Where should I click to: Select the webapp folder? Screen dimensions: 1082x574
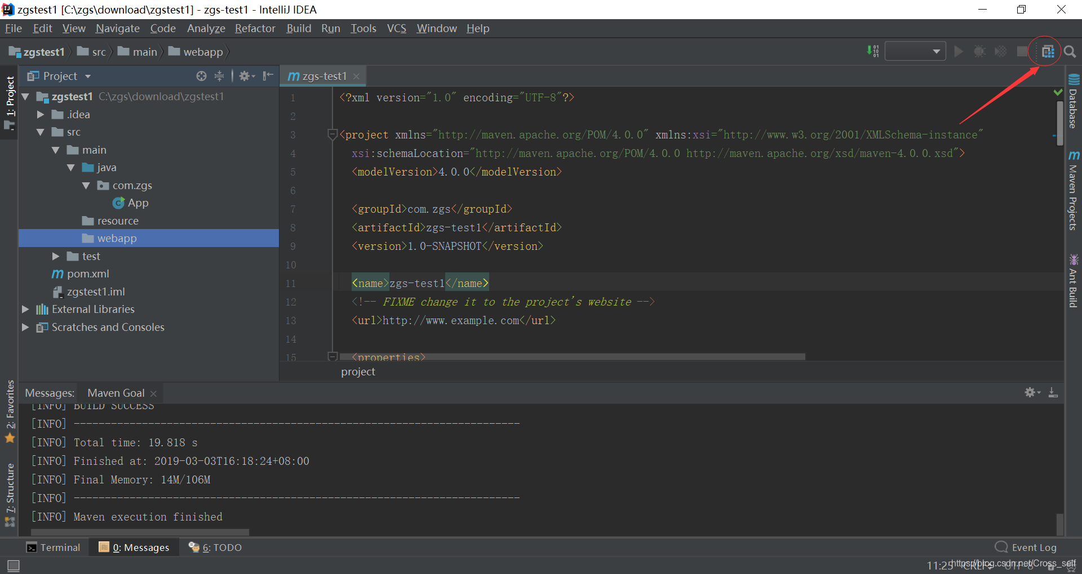click(149, 238)
